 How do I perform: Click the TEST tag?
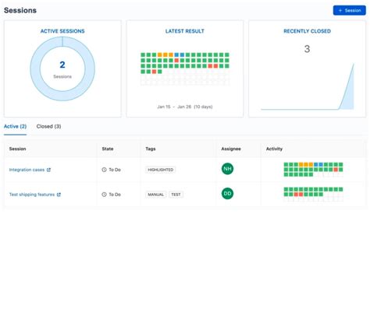click(176, 195)
